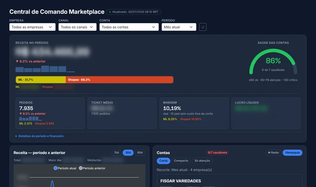Click the red Shopee 68,3% bar segment

pos(119,80)
